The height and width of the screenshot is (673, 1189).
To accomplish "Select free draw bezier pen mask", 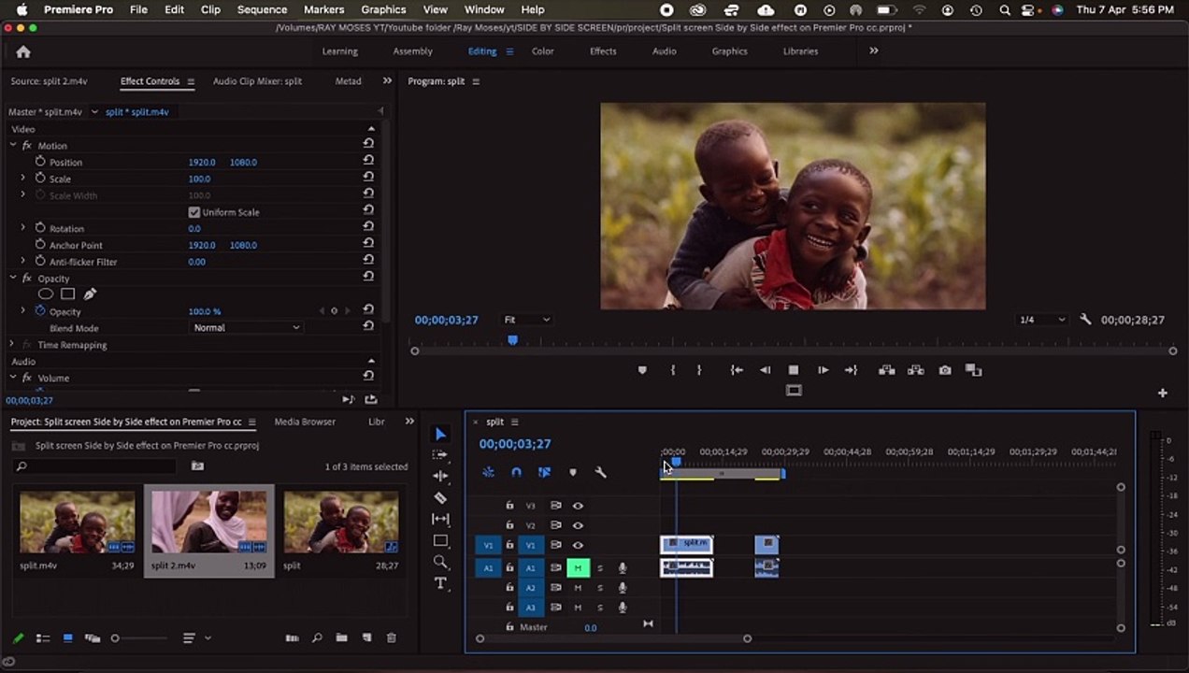I will (90, 294).
